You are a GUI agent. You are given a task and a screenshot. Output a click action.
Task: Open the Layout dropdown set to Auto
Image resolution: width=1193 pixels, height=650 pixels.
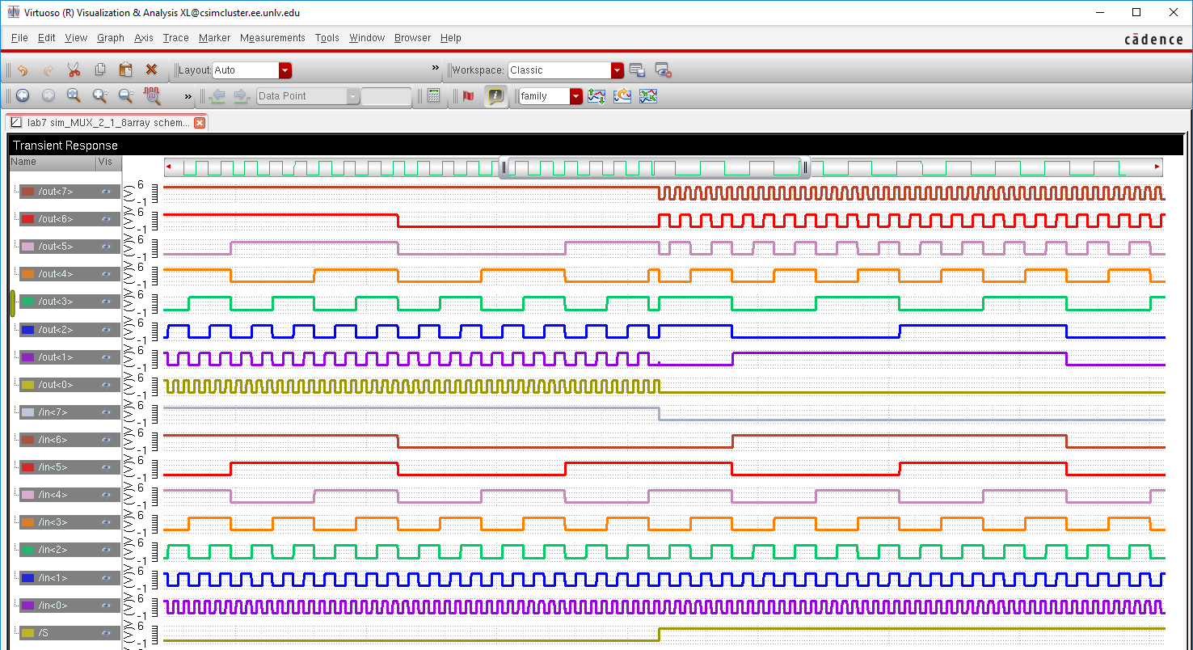pos(285,70)
